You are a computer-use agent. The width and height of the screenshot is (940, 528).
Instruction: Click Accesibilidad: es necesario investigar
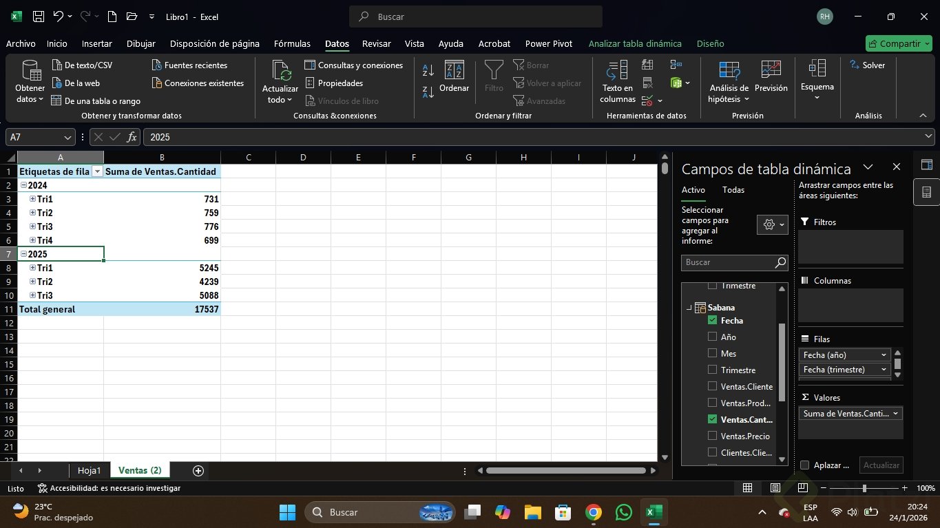click(109, 488)
